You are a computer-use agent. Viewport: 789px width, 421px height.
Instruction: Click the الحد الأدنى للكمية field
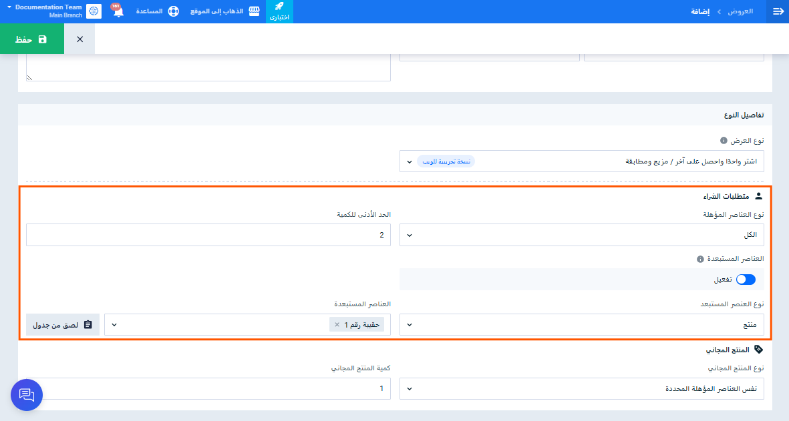pos(208,235)
